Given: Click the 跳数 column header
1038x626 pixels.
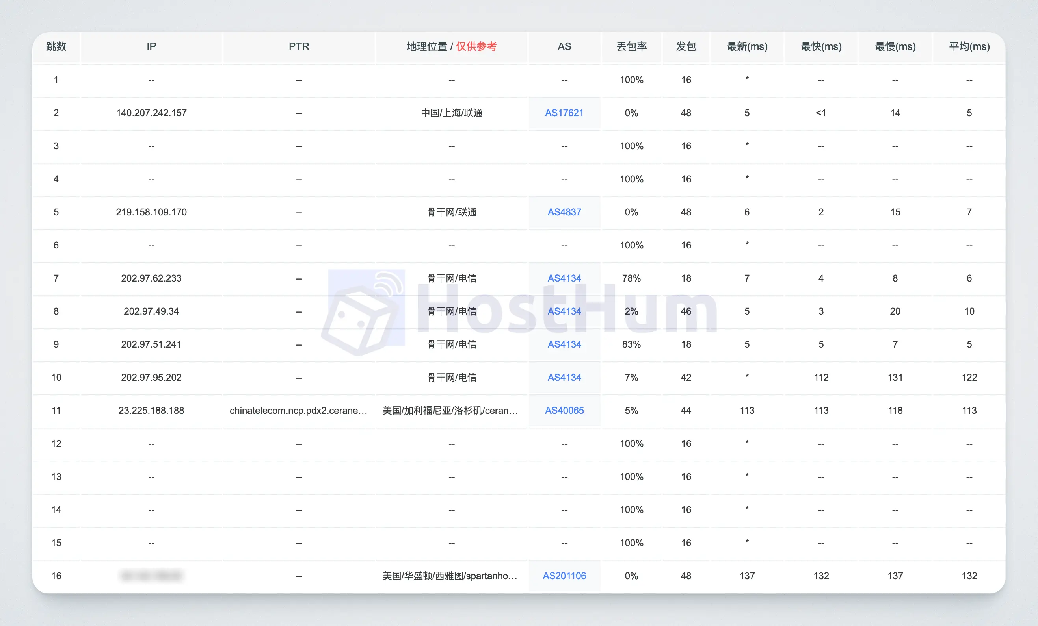Looking at the screenshot, I should coord(56,46).
